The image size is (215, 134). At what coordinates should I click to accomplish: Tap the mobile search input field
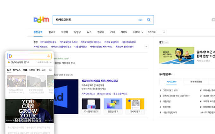pyautogui.click(x=29, y=56)
